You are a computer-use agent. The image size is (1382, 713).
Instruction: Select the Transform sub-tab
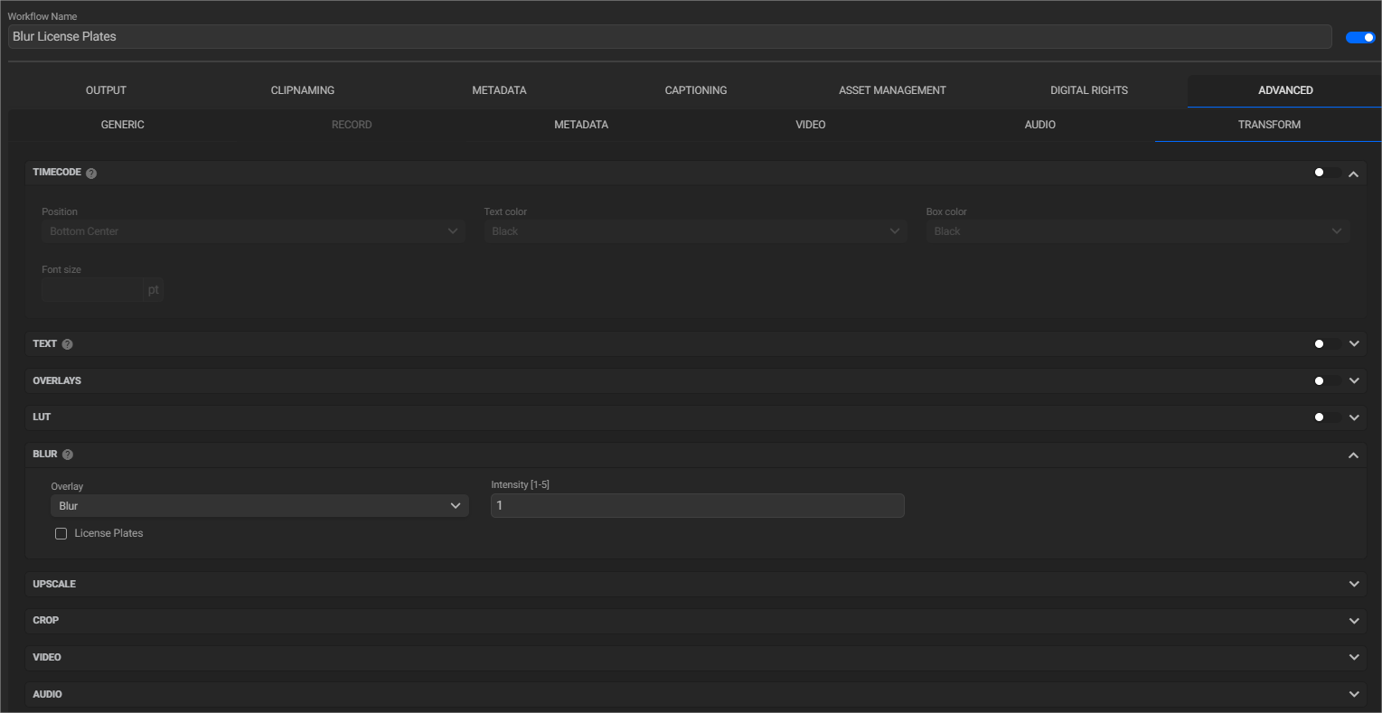1269,125
